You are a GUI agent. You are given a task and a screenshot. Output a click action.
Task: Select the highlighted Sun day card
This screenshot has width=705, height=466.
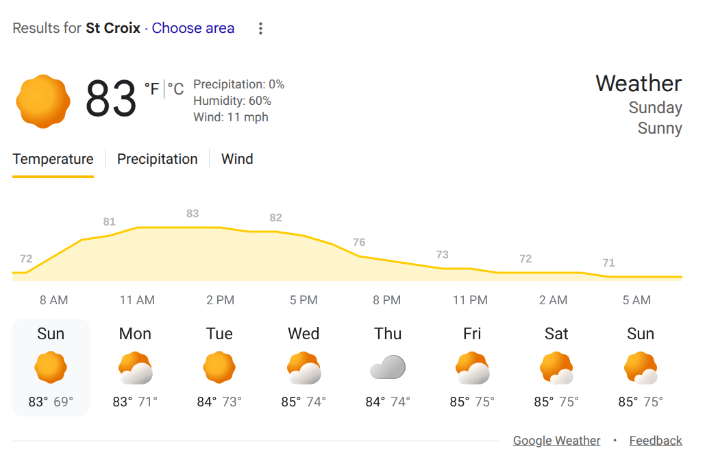coord(51,367)
